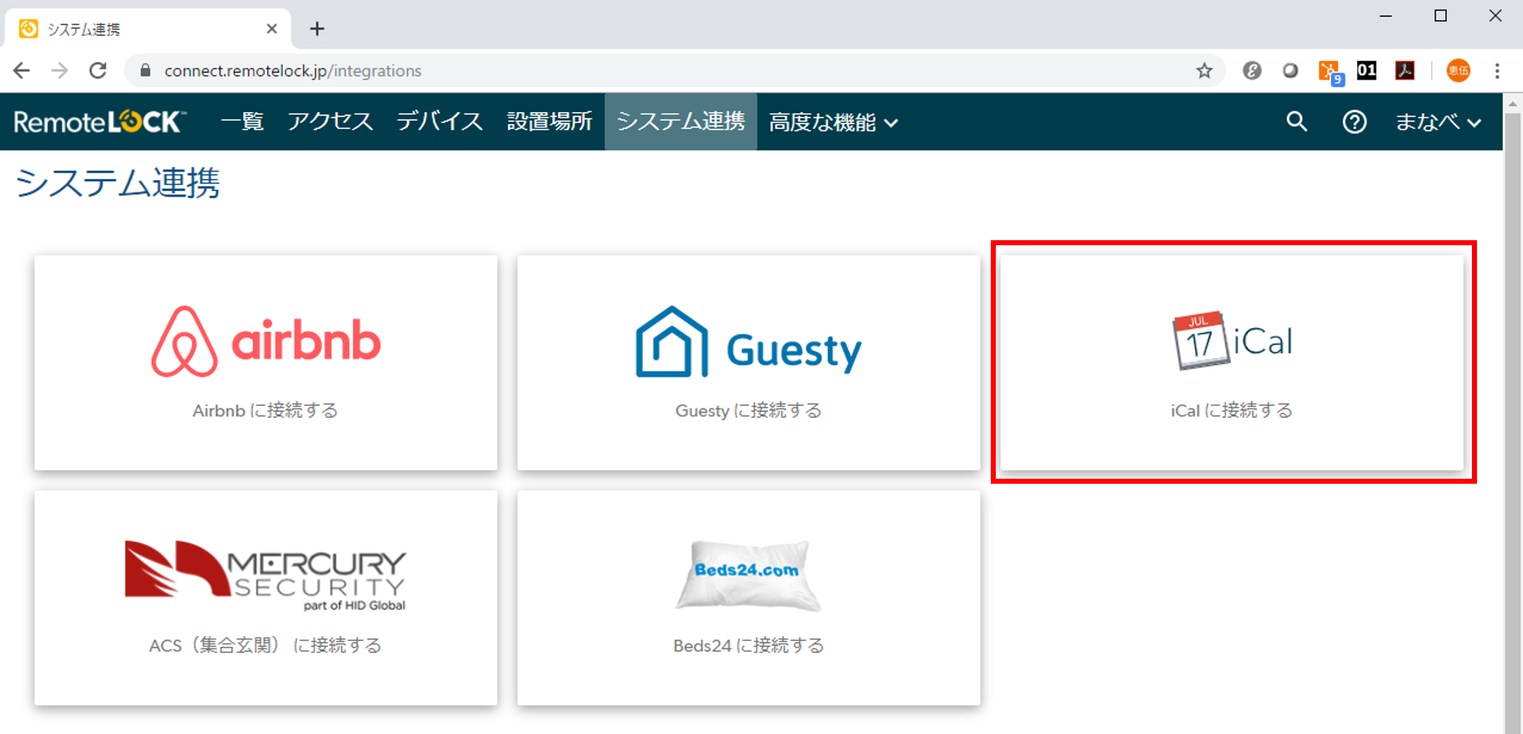Image resolution: width=1523 pixels, height=734 pixels.
Task: Click the Guesty logo
Action: tap(749, 342)
